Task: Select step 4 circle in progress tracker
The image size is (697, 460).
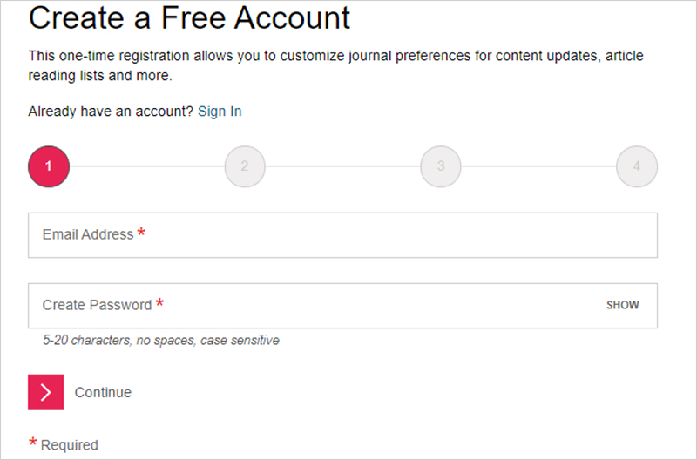Action: pos(637,166)
